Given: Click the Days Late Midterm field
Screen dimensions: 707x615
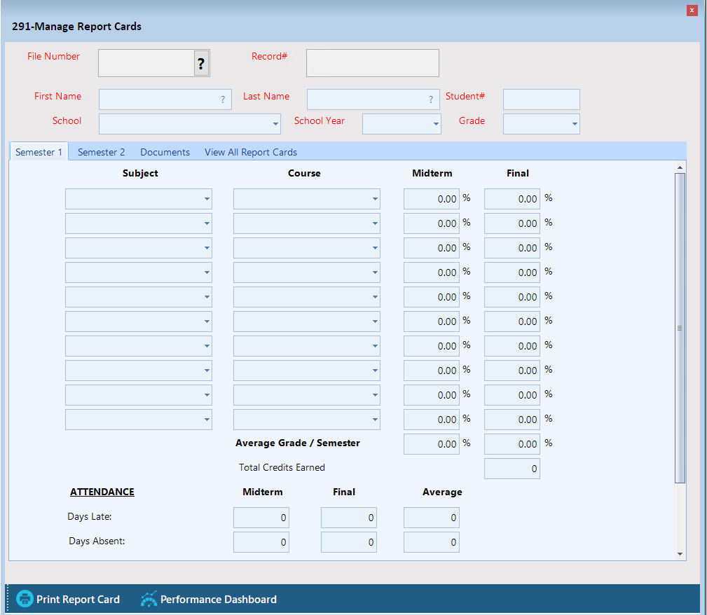Looking at the screenshot, I should click(261, 518).
